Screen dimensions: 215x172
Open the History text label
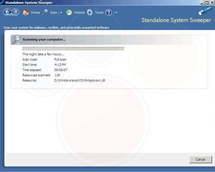(x=79, y=12)
